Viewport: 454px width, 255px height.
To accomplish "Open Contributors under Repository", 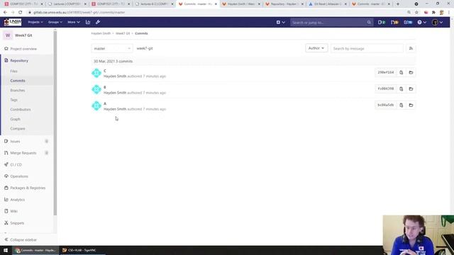I will [21, 109].
